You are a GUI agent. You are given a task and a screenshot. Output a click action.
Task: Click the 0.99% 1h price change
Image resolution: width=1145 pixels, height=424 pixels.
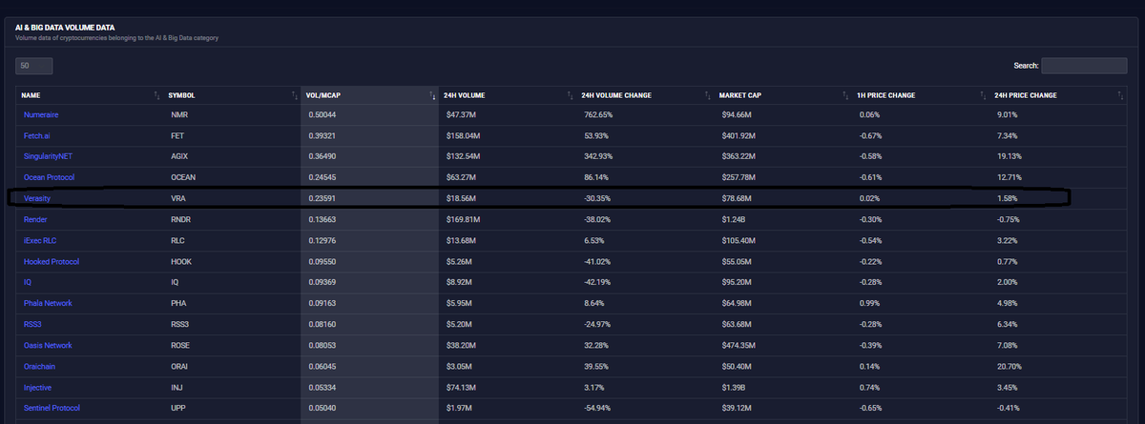(x=868, y=303)
